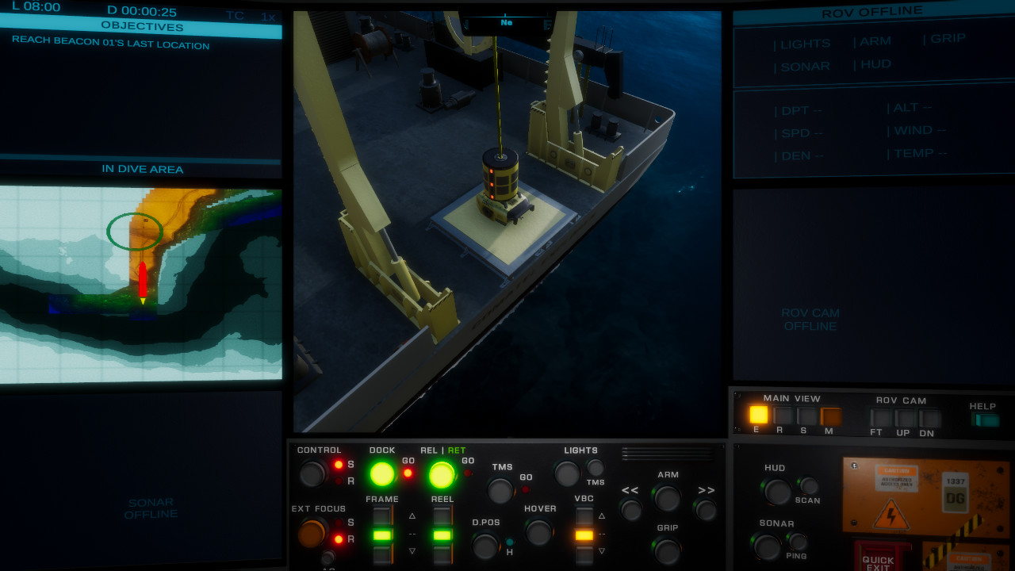Toggle the green DOCK button
This screenshot has width=1015, height=571.
pos(381,473)
